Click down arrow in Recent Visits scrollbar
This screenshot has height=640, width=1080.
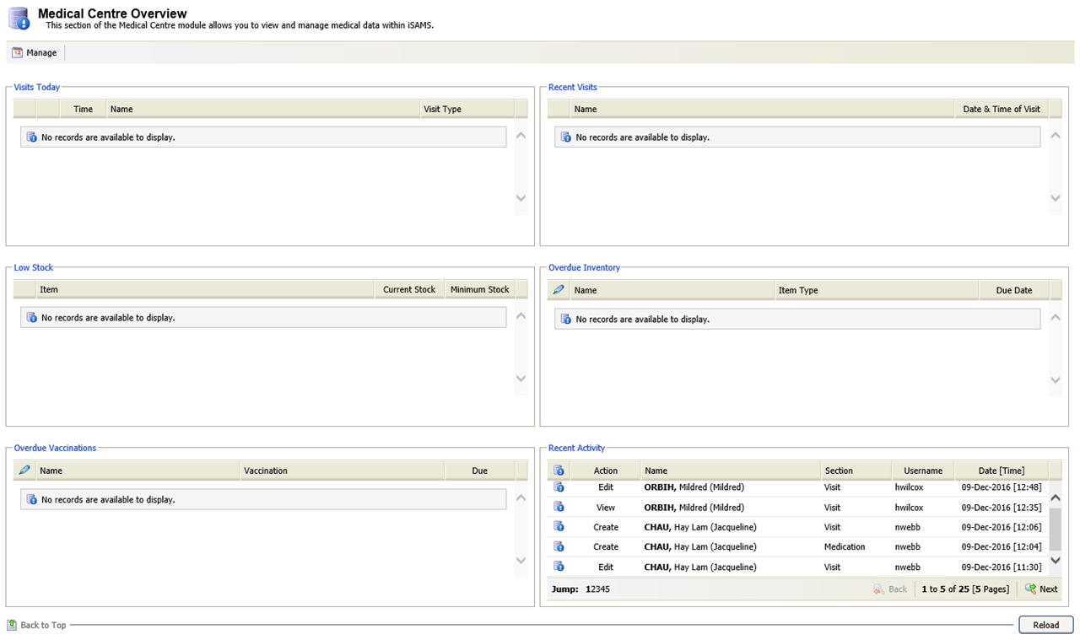click(x=1055, y=198)
